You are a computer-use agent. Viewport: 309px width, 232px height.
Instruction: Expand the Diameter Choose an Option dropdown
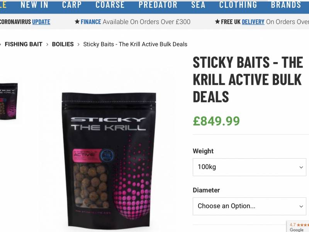[250, 206]
